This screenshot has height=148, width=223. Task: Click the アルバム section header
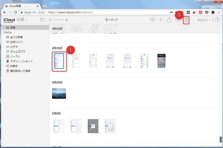pyautogui.click(x=7, y=32)
